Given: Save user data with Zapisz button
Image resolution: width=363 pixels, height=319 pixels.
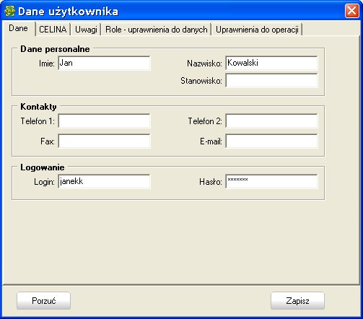Looking at the screenshot, I should pyautogui.click(x=297, y=301).
